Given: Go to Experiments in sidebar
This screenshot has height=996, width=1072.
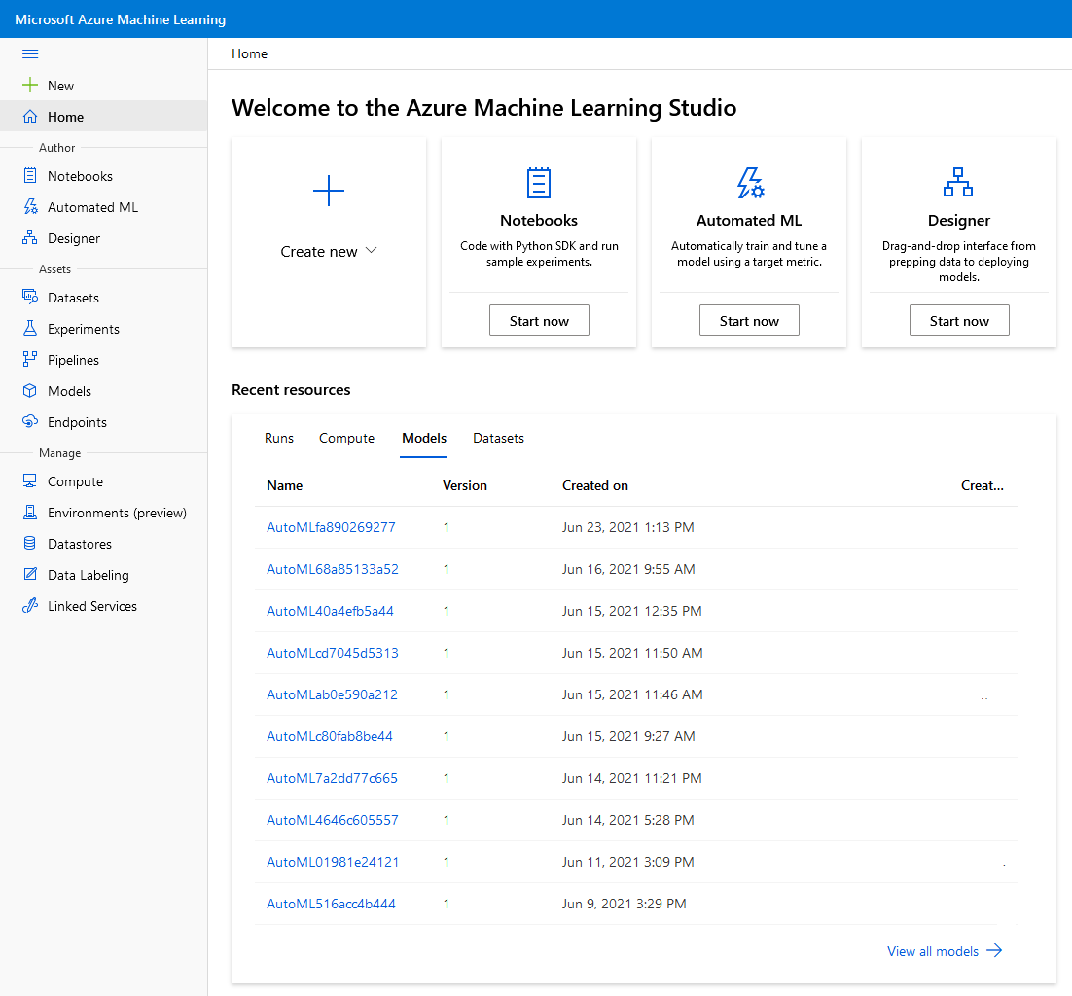Looking at the screenshot, I should [83, 329].
